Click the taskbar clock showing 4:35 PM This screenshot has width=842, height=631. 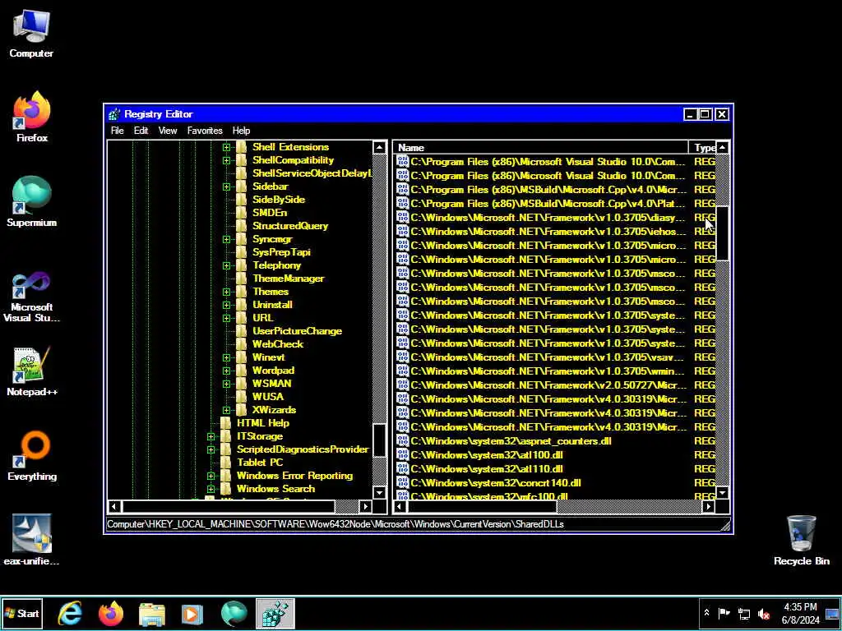pos(800,613)
